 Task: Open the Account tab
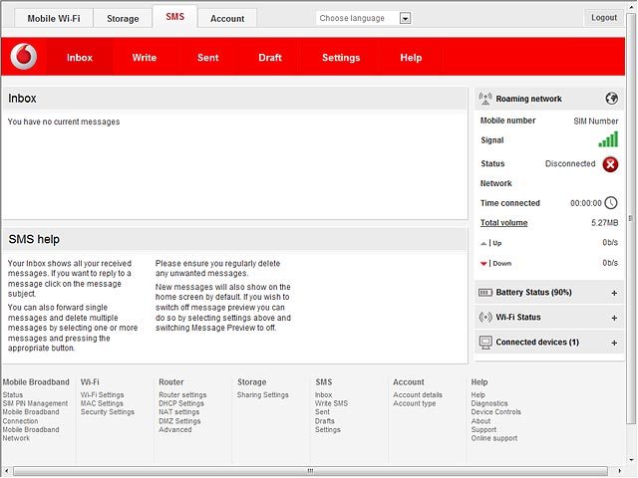(x=227, y=18)
